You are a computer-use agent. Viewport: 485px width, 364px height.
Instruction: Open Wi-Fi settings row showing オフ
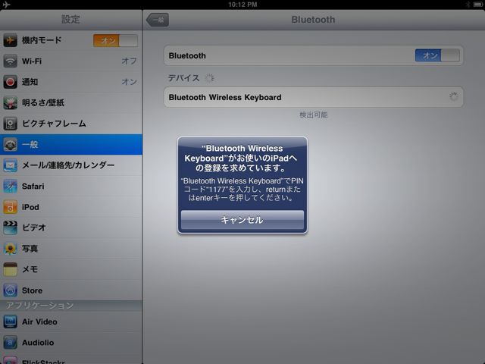(70, 61)
